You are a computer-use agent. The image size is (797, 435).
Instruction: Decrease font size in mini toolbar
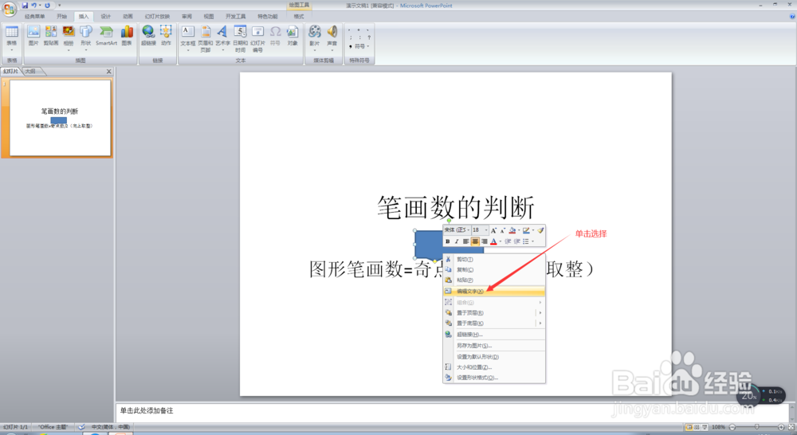click(503, 231)
